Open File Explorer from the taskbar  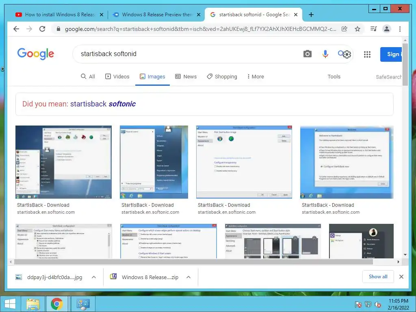click(x=33, y=304)
